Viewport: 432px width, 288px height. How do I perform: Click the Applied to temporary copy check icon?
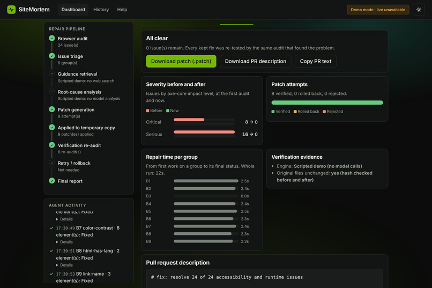52,127
